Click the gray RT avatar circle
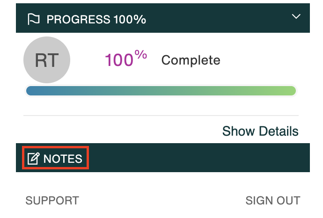Viewport: 323px width, 218px height. pos(47,60)
